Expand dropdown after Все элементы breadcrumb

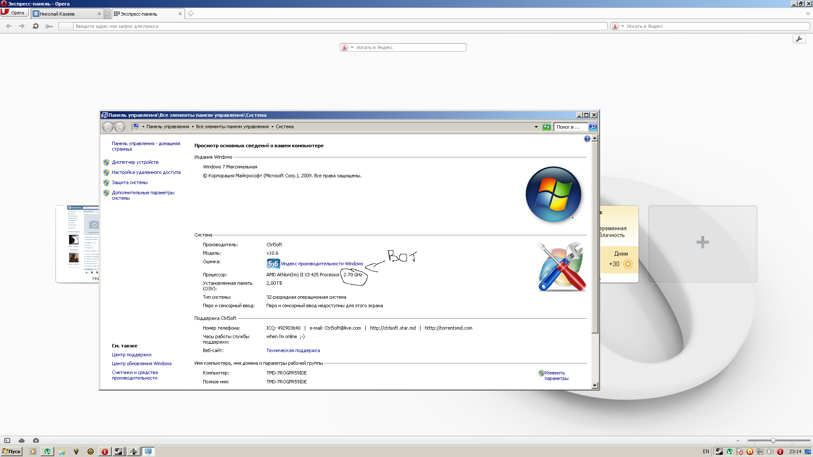pyautogui.click(x=272, y=127)
